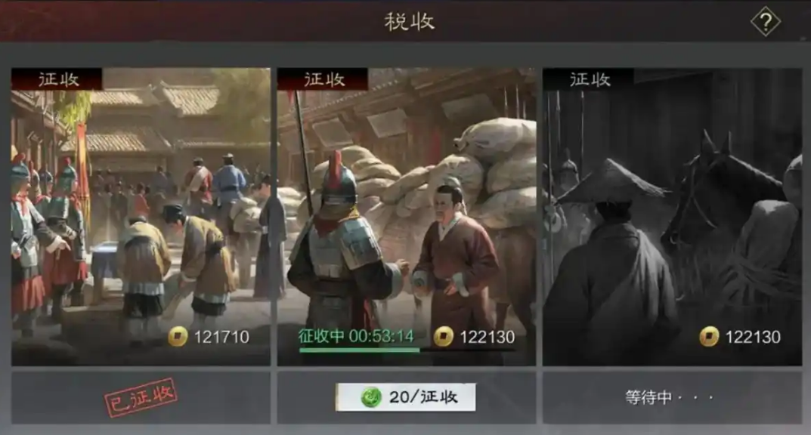Open the first tax scene with bowing villagers
This screenshot has height=435, width=811.
click(x=141, y=217)
